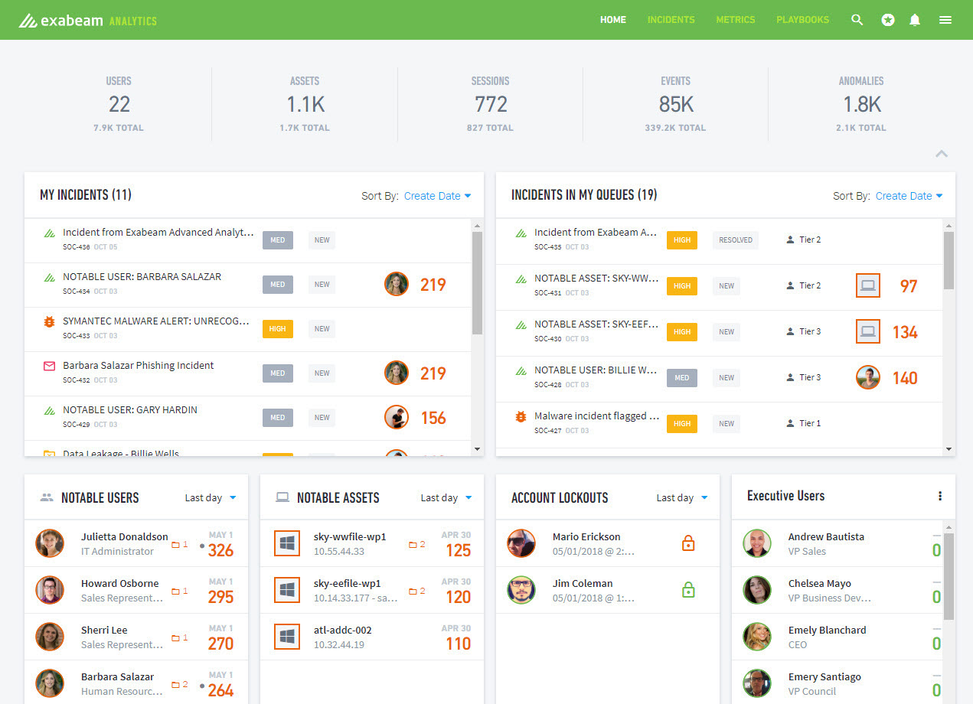Click the laptop asset icon beside score 97

[867, 286]
